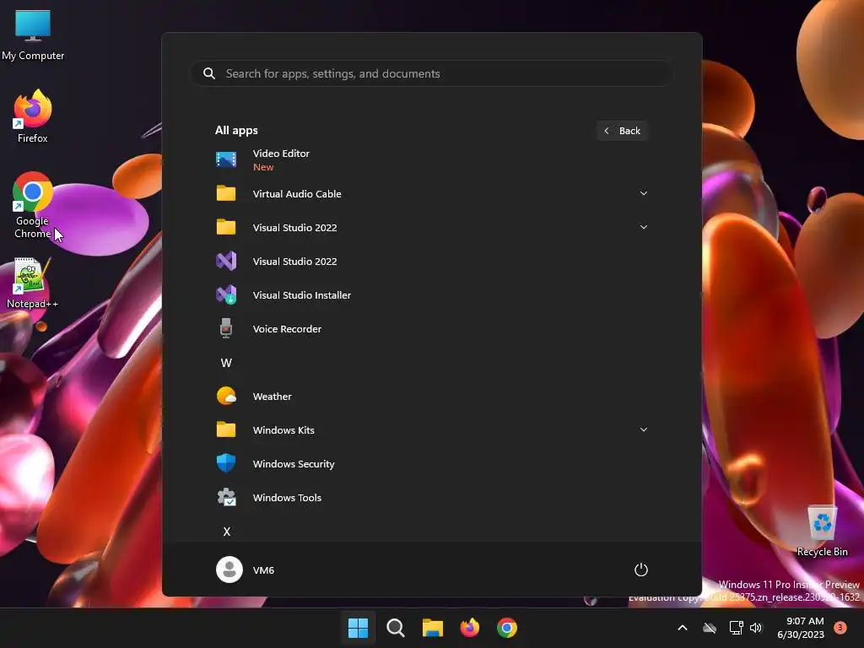Click the 'Video Editor' app name
The width and height of the screenshot is (864, 648).
click(x=281, y=154)
